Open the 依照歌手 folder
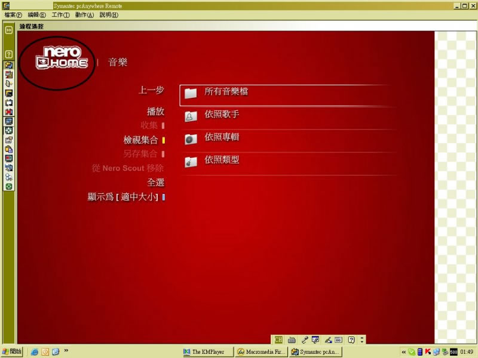This screenshot has height=358, width=478. point(288,117)
